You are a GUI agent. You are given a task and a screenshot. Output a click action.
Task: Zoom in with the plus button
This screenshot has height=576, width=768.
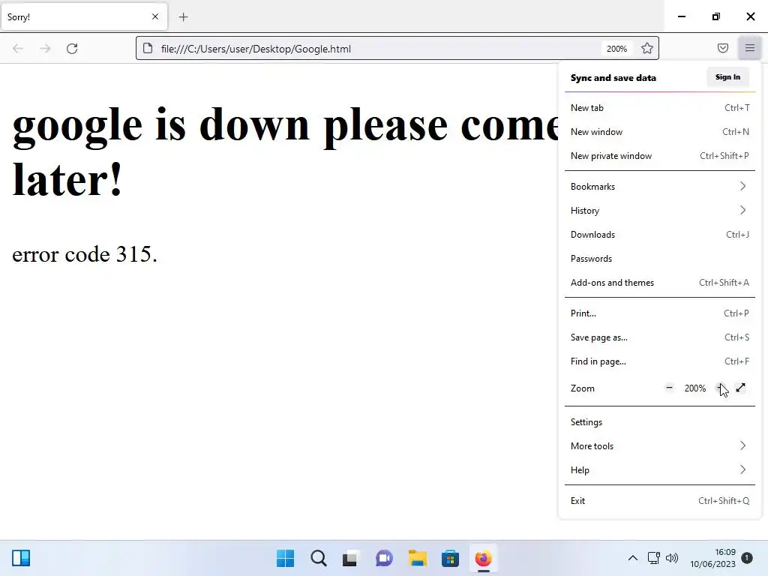720,388
